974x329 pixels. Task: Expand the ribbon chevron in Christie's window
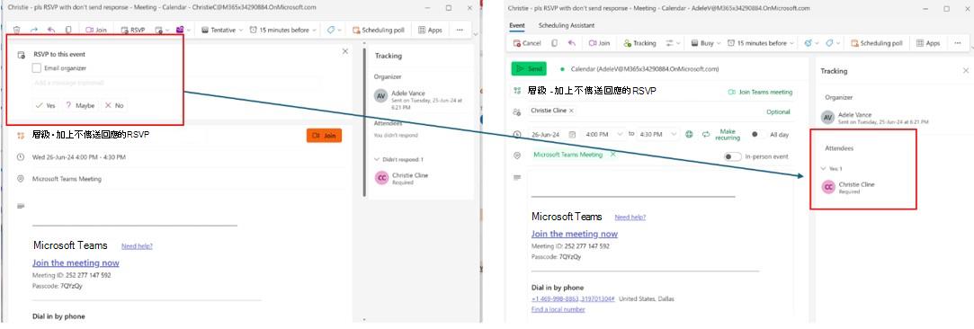475,34
